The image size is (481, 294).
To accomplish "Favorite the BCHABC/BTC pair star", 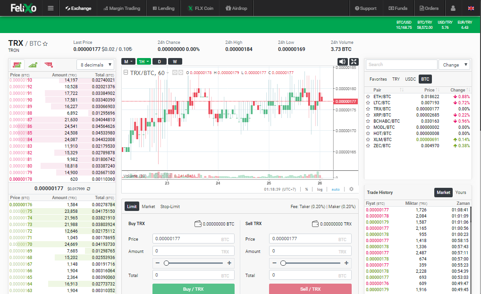I will coord(368,121).
